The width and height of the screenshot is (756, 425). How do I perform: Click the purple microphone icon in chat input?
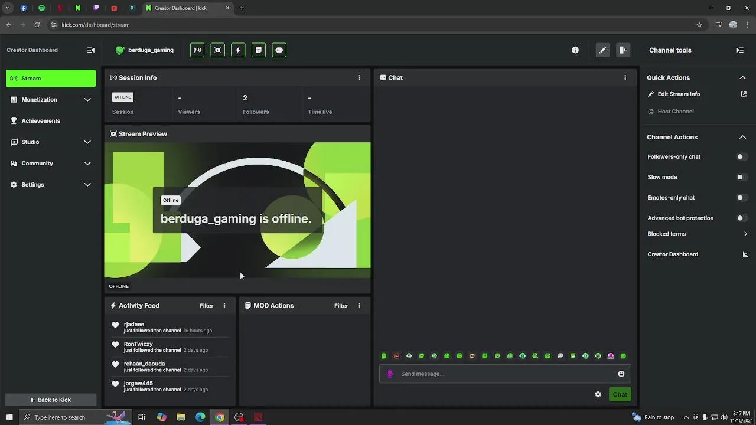(x=390, y=374)
